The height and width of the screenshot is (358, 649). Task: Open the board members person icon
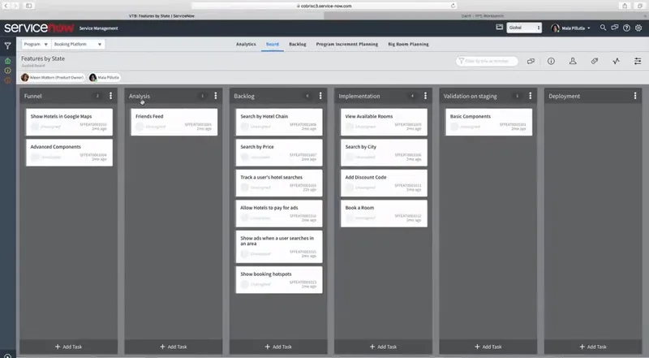[x=573, y=61]
